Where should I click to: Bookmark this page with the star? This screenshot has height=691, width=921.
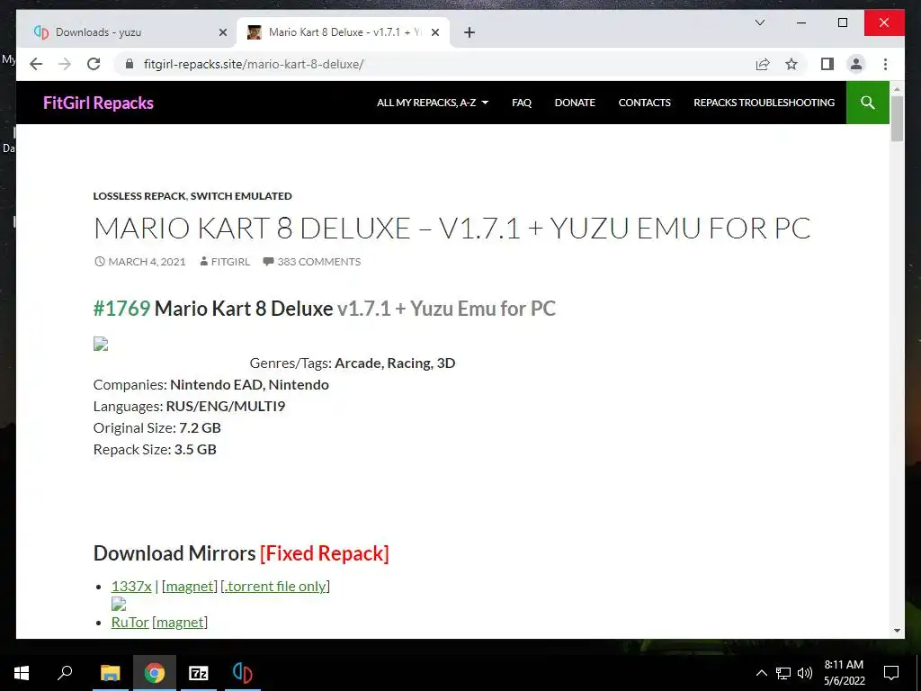click(791, 64)
